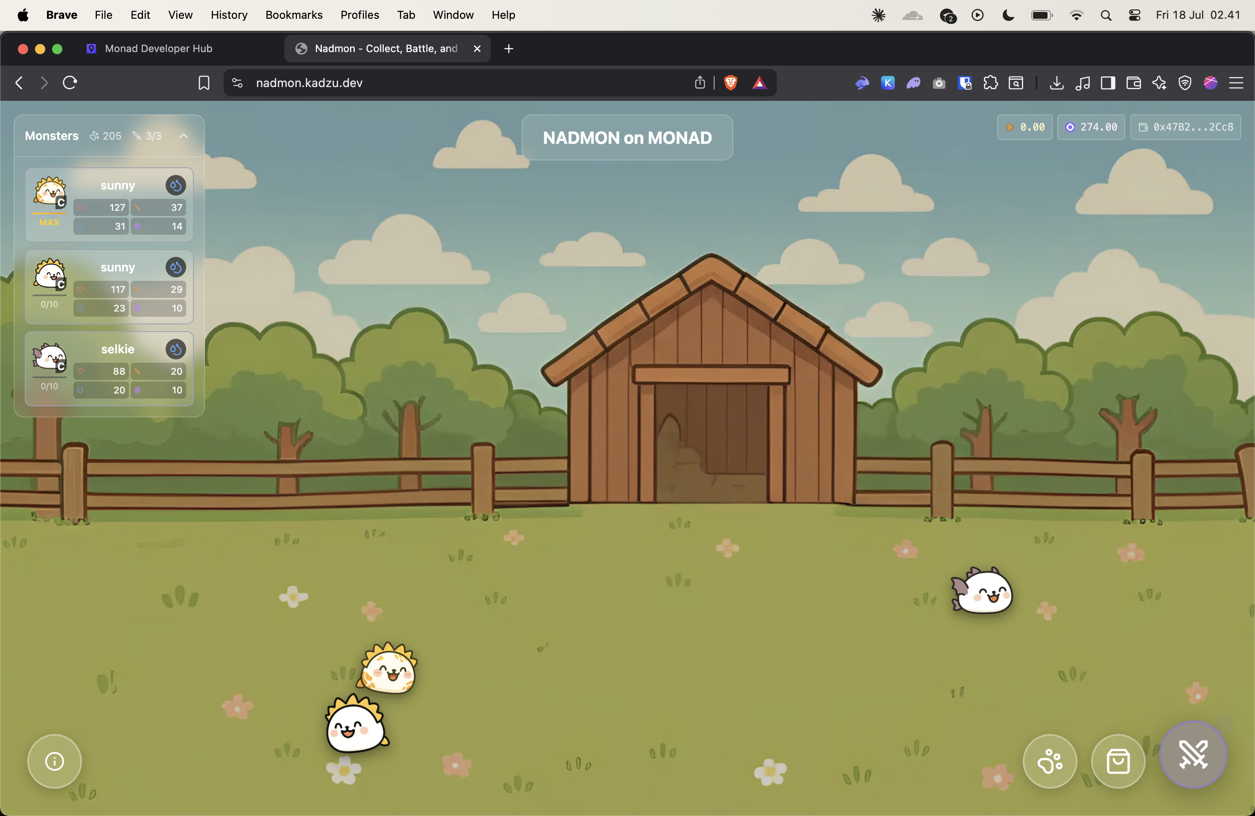The height and width of the screenshot is (816, 1255).
Task: Toggle the browser sidebar panel
Action: [x=1108, y=83]
